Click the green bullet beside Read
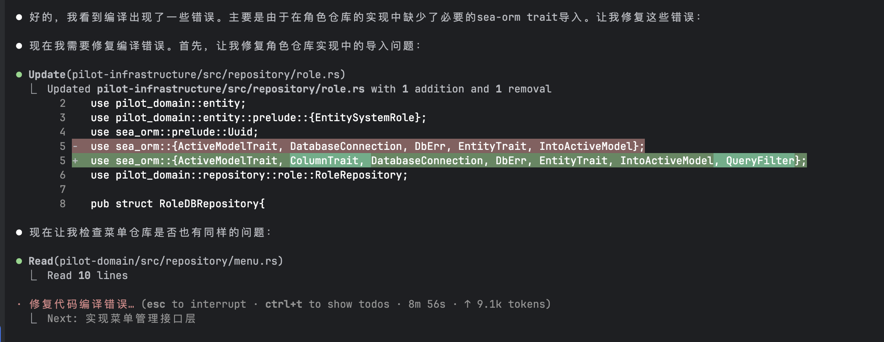This screenshot has width=884, height=342. (x=19, y=261)
